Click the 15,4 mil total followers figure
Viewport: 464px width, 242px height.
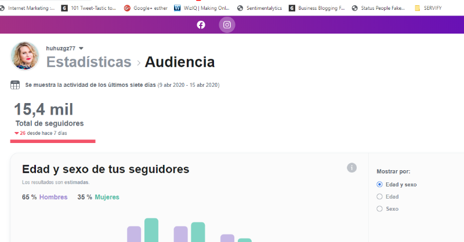point(43,109)
